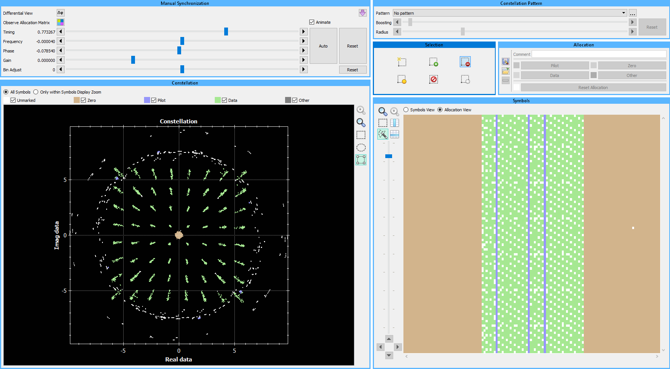Click the Zero allocation button
This screenshot has height=369, width=670.
pyautogui.click(x=632, y=66)
